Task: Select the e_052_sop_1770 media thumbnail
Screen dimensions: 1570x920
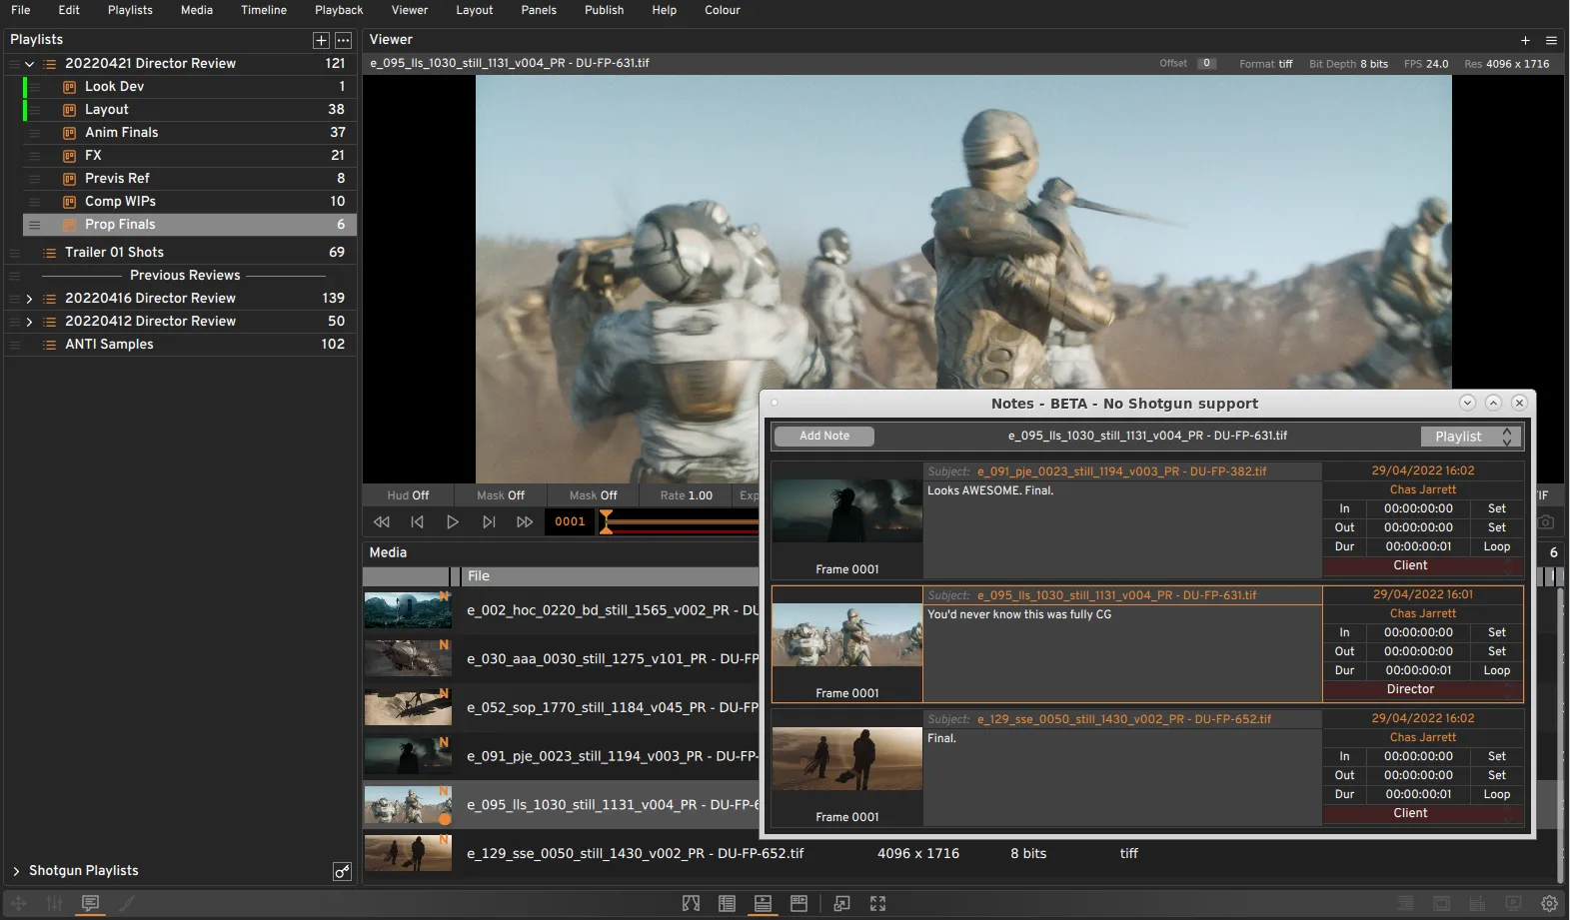Action: coord(408,707)
